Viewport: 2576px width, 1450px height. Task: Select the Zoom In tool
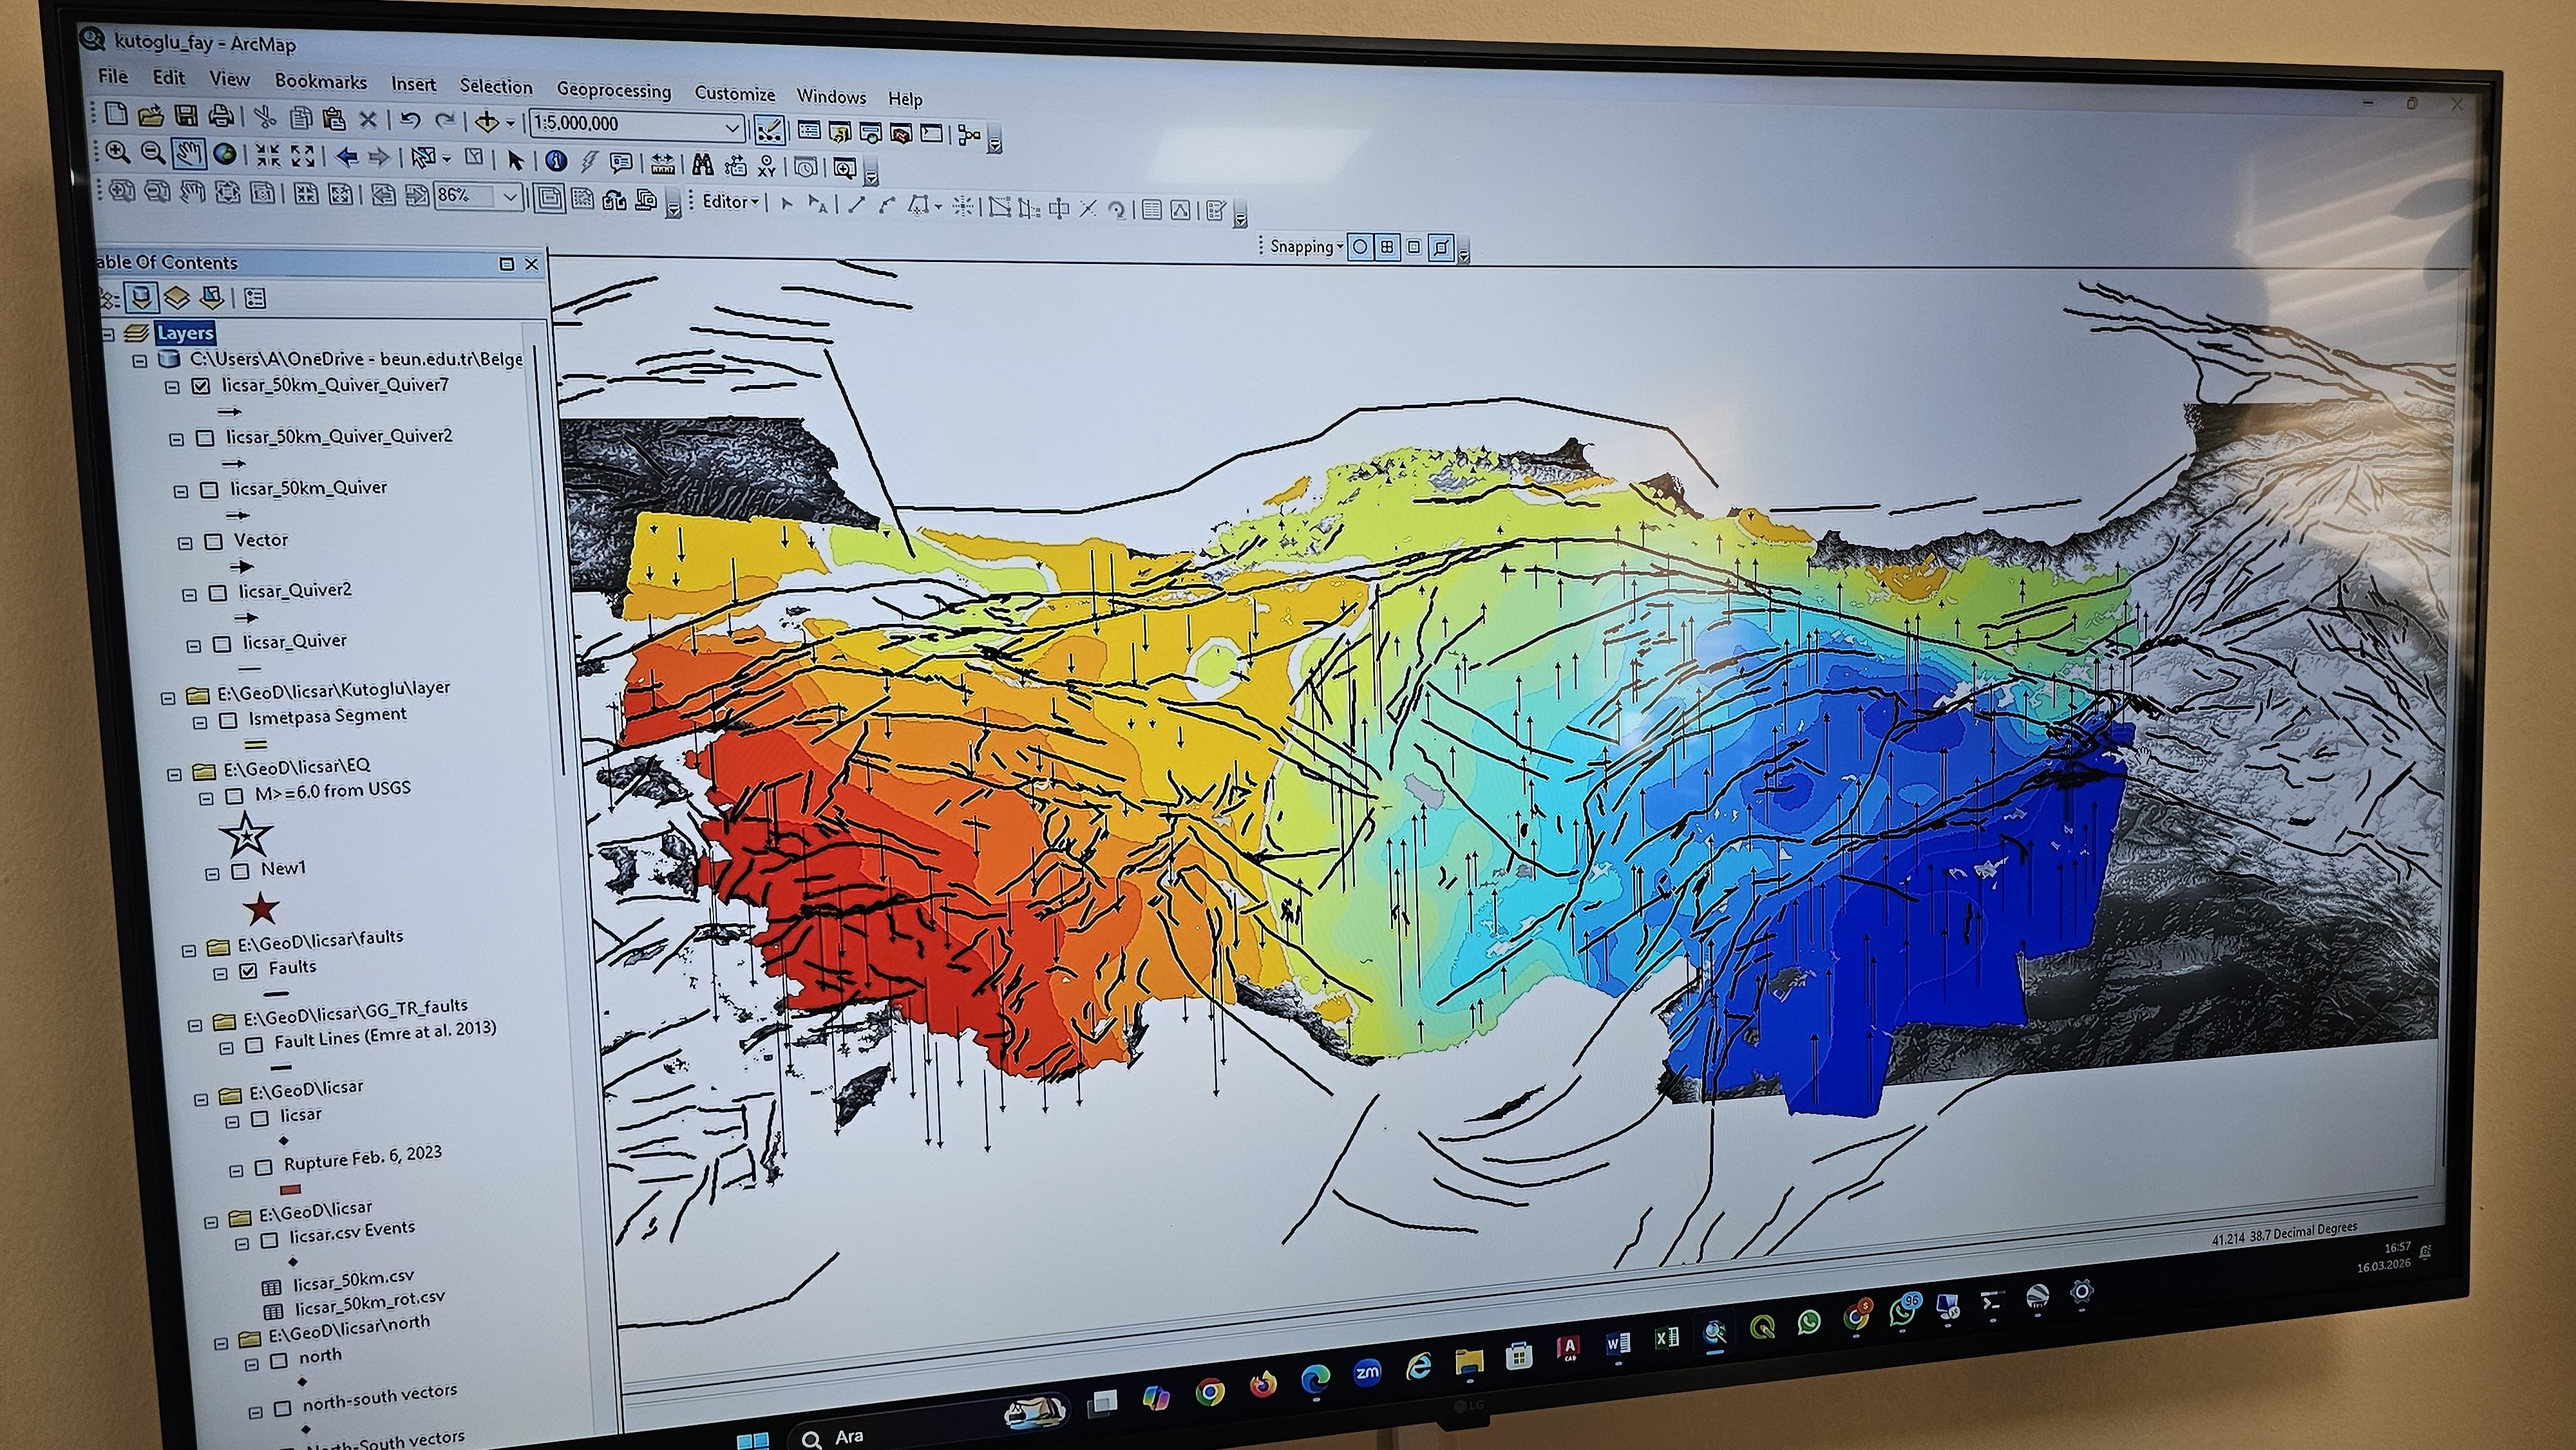(x=118, y=152)
